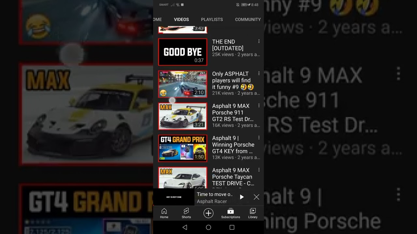
Task: Open the Porsche 911 MAX thumbnail
Action: [x=182, y=116]
